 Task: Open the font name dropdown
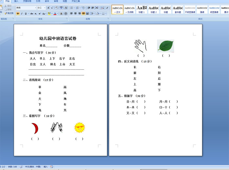click(35, 8)
